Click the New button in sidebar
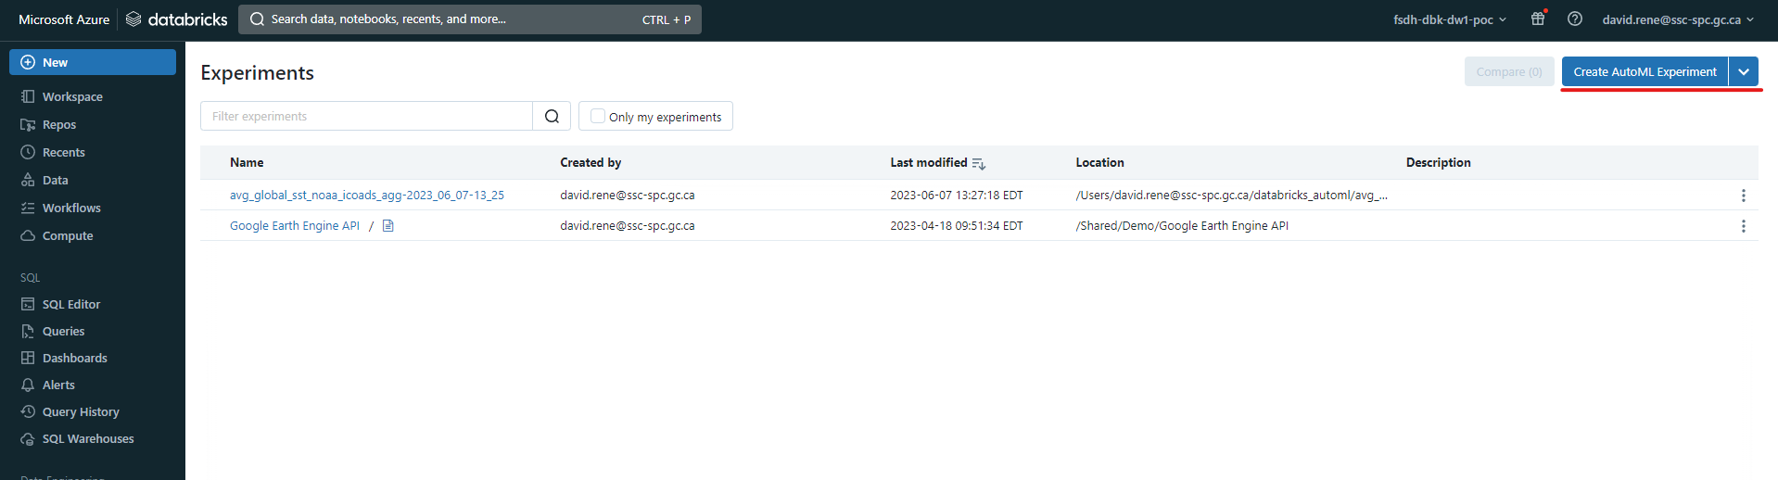The image size is (1778, 480). pos(93,62)
